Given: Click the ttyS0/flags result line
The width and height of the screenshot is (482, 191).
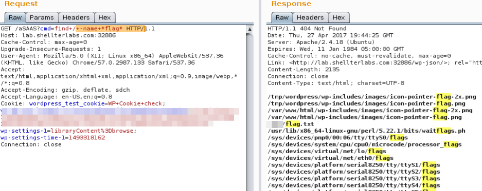Looking at the screenshot, I should [x=337, y=138].
